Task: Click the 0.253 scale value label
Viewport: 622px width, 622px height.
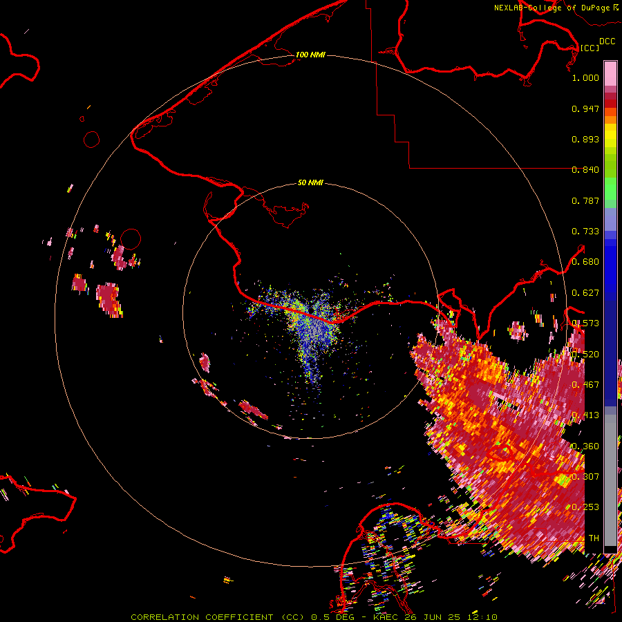Action: pos(585,507)
